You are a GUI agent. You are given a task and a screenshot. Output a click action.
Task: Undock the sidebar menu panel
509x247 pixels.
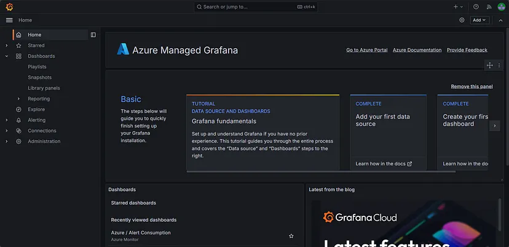[x=93, y=35]
